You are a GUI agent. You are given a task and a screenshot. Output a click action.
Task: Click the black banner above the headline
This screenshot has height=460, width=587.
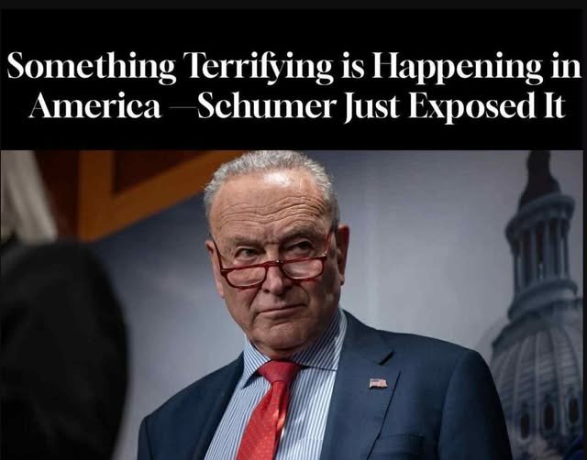292,28
